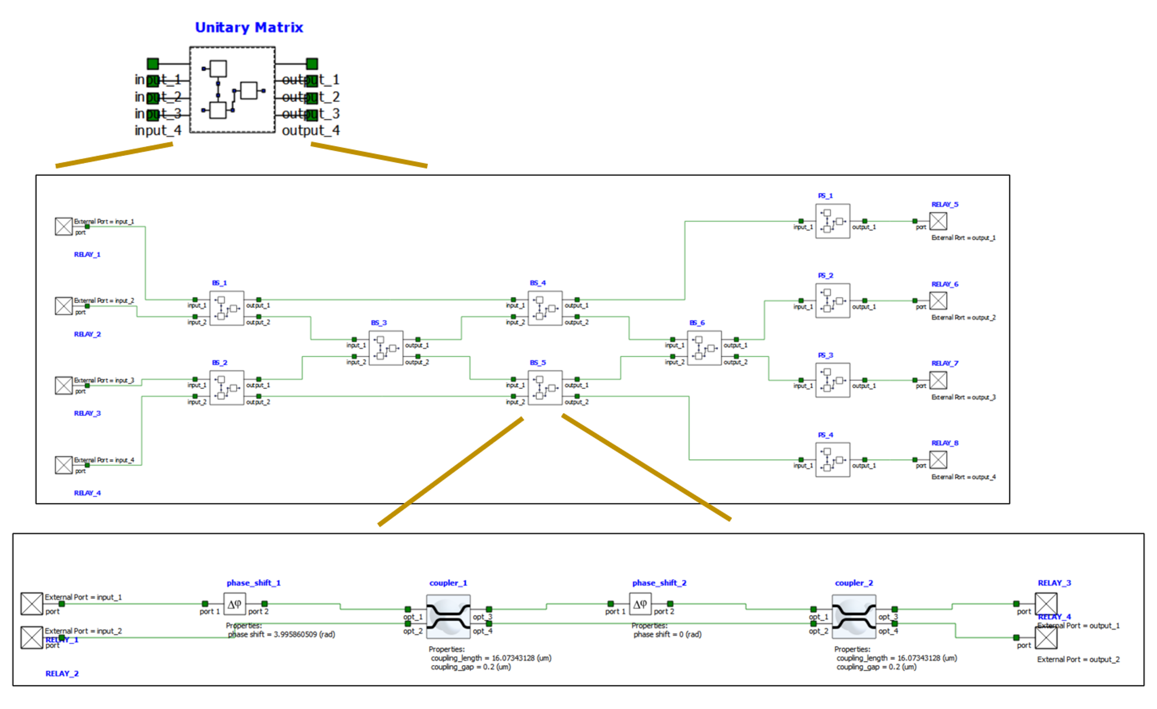Select the coupler_2 directional coupler icon
This screenshot has width=1157, height=709.
coord(853,616)
